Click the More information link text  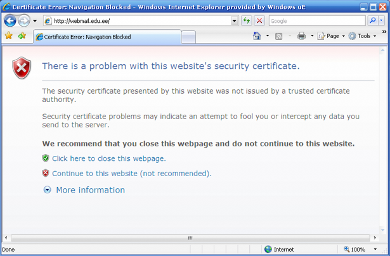(91, 190)
